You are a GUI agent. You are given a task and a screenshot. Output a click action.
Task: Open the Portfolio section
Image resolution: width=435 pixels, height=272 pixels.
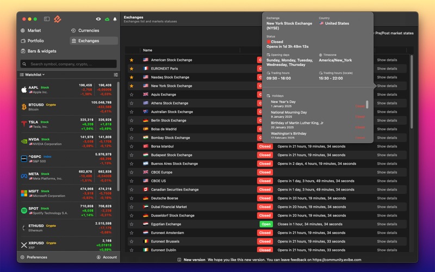tap(32, 40)
